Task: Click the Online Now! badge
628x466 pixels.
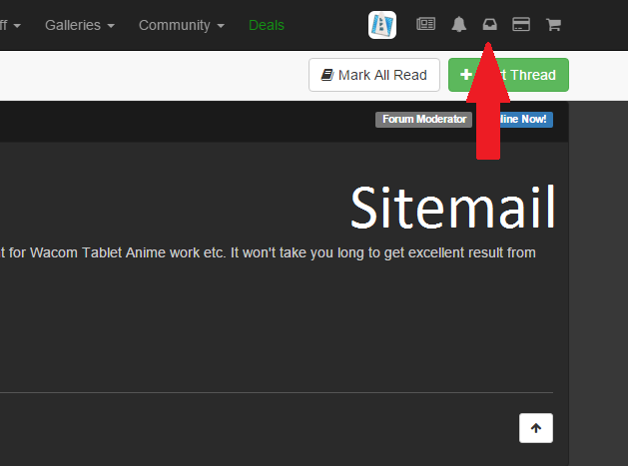Action: pos(516,120)
